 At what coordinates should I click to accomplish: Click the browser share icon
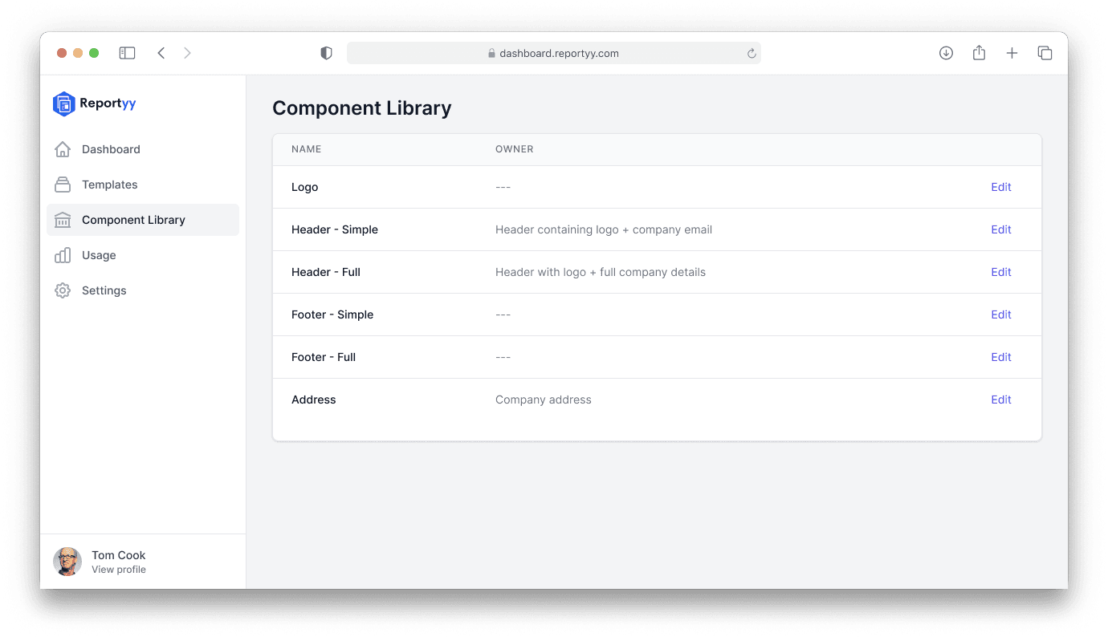click(x=979, y=53)
